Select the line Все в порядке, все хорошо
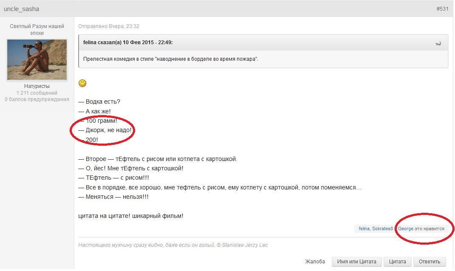The image size is (455, 271). click(220, 187)
